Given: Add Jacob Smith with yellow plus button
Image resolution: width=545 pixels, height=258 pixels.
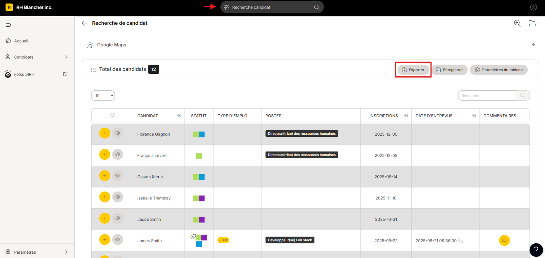Looking at the screenshot, I should (x=105, y=218).
